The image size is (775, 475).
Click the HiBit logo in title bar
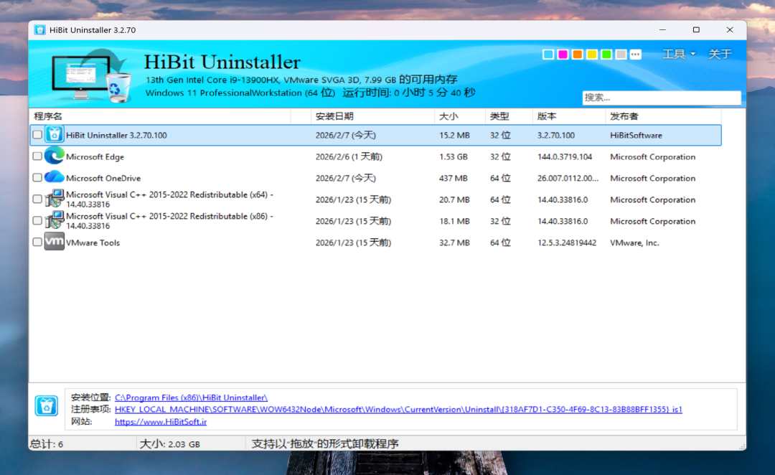pyautogui.click(x=40, y=29)
